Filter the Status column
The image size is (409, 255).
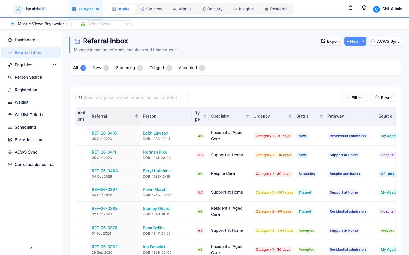(x=321, y=116)
